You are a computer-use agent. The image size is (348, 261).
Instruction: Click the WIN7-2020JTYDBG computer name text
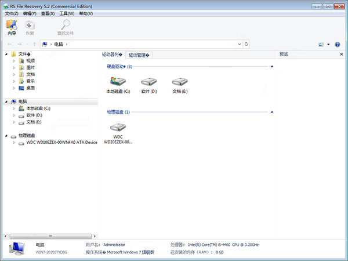[51, 252]
